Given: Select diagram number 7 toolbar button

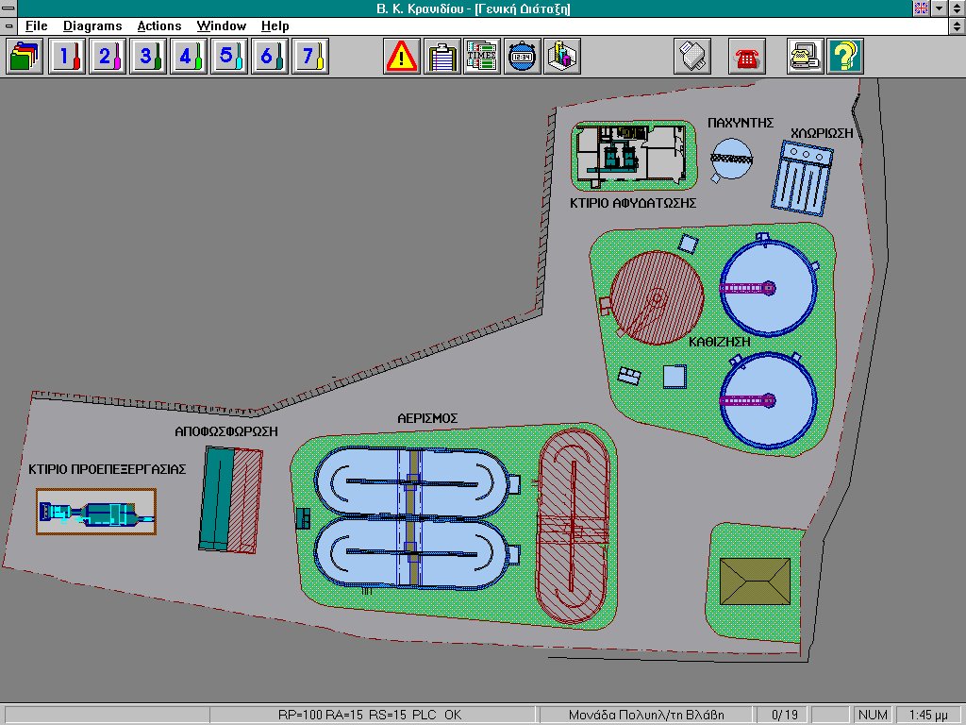Looking at the screenshot, I should (309, 57).
